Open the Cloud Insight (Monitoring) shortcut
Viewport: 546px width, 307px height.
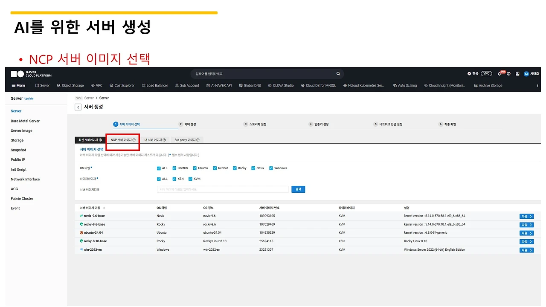444,85
